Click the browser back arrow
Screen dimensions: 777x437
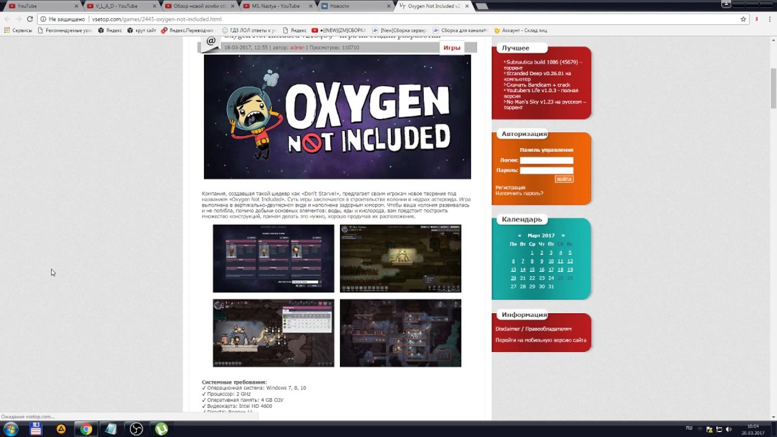click(x=7, y=19)
